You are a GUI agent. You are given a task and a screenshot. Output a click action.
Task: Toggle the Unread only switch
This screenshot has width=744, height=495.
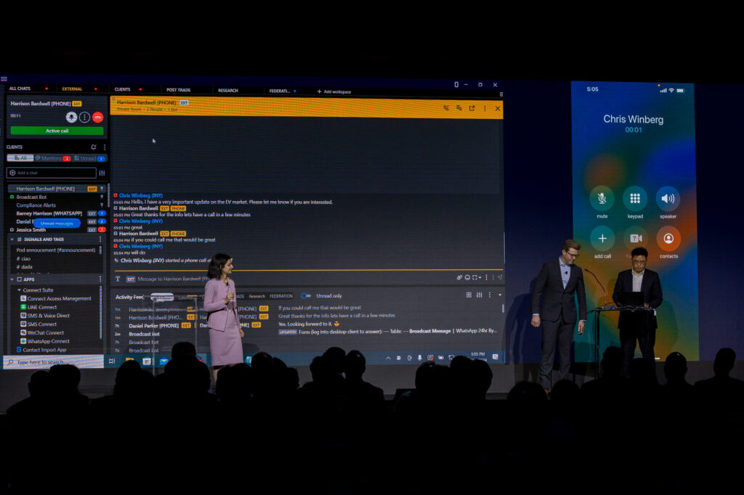point(306,295)
